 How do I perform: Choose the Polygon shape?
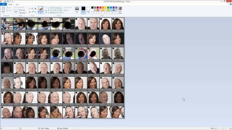pos(58,8)
